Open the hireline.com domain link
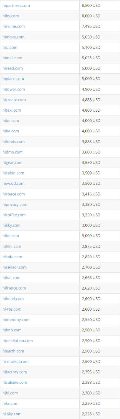Image resolution: width=120 pixels, height=419 pixels. click(x=14, y=26)
